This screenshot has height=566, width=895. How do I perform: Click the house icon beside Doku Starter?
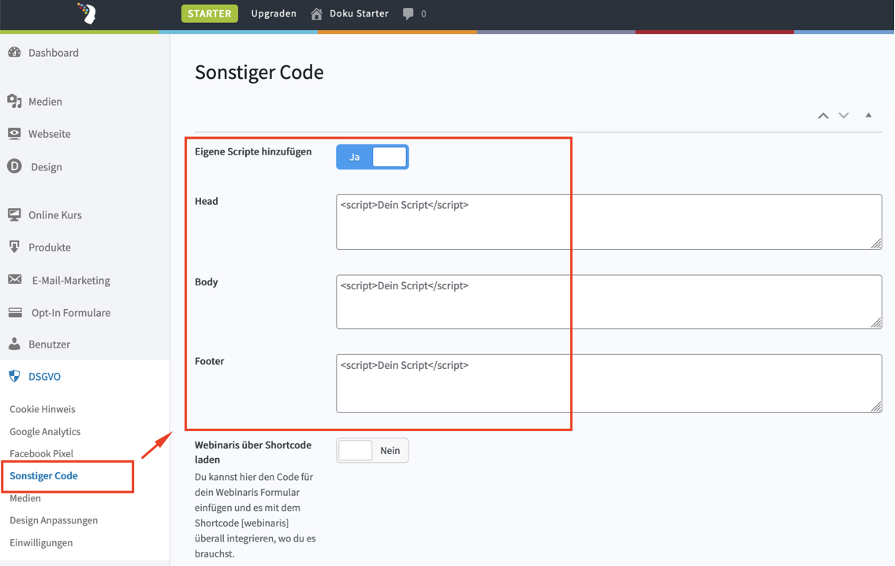click(316, 13)
